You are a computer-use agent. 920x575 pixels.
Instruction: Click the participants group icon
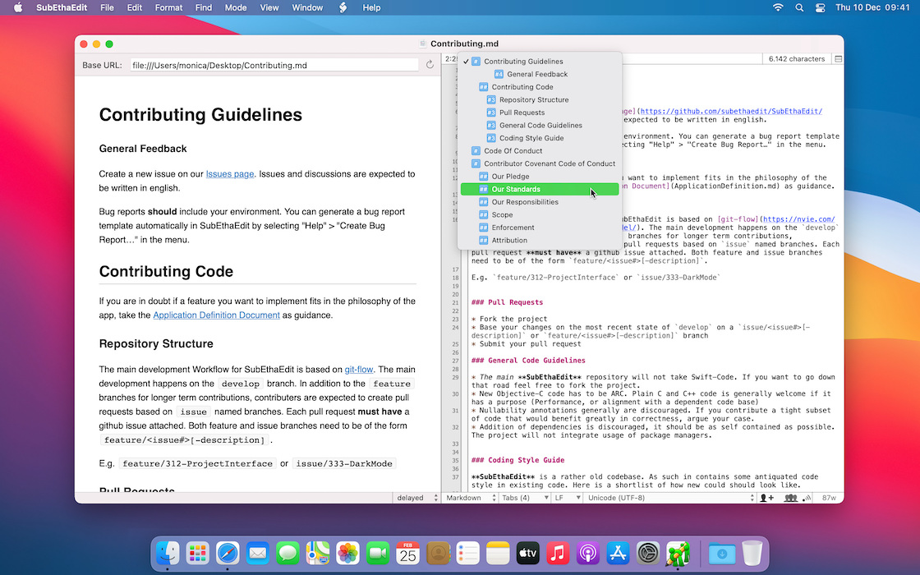pos(791,498)
